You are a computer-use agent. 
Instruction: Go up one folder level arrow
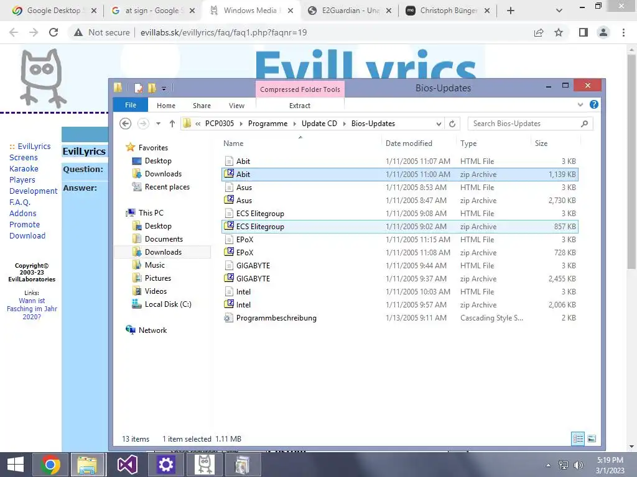pos(172,124)
